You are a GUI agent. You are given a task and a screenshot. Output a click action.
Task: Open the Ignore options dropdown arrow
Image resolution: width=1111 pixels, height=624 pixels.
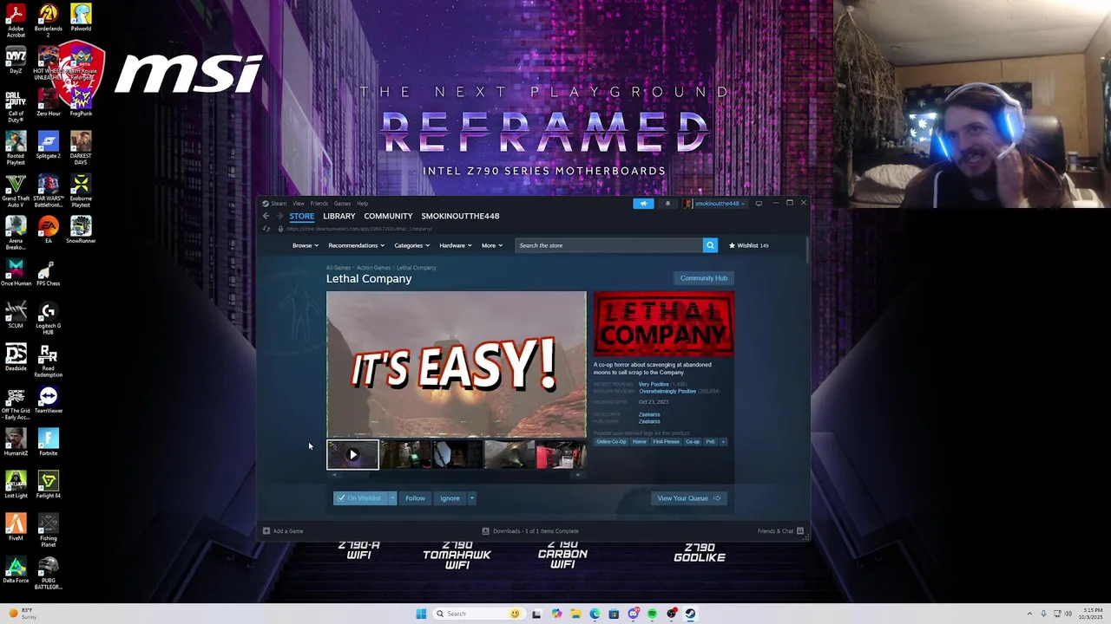[x=471, y=498]
